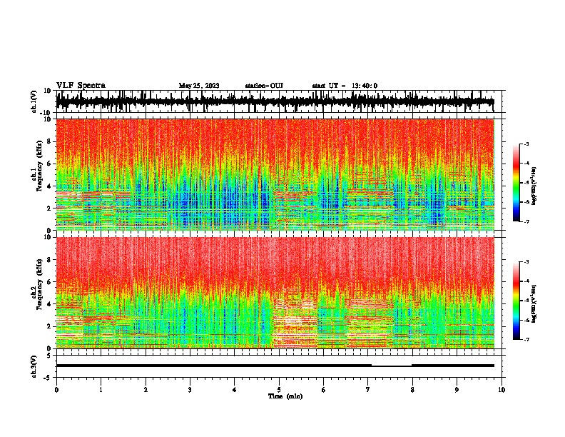
Task: Click time axis tick label 4
Action: pos(235,389)
